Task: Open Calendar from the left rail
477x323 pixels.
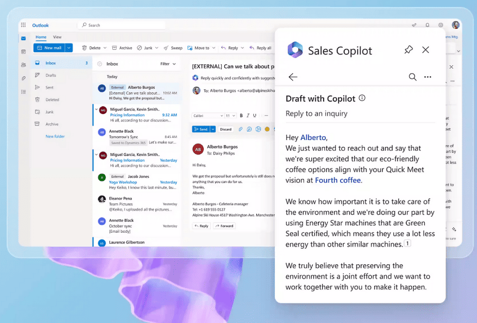Action: coord(23,52)
